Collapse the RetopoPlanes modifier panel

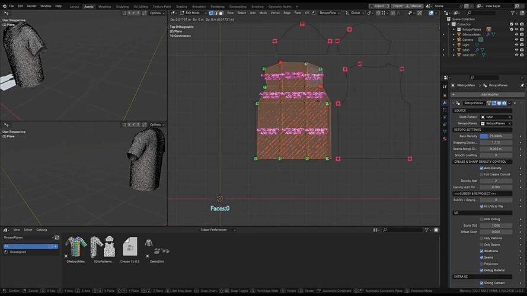point(453,103)
